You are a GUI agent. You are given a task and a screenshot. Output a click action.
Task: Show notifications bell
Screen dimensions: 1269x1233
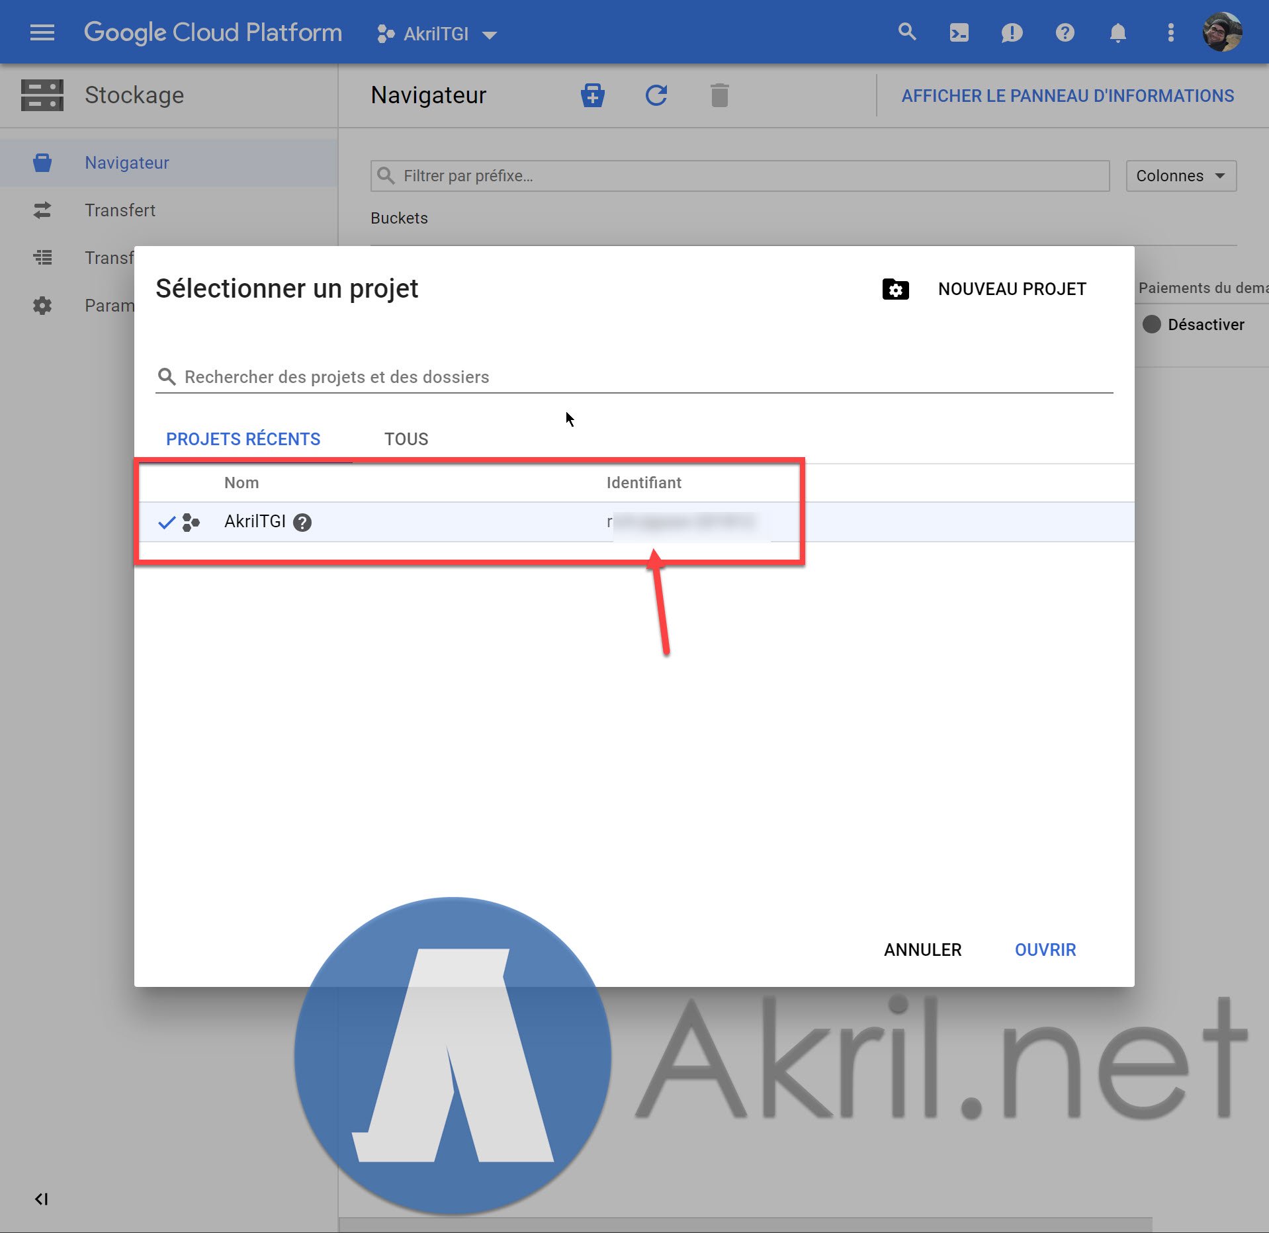(1117, 32)
